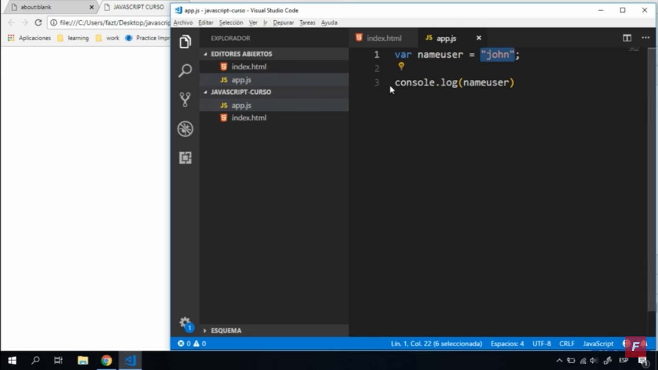Change indentation via Espacios: 4
Image resolution: width=658 pixels, height=370 pixels.
(x=507, y=344)
